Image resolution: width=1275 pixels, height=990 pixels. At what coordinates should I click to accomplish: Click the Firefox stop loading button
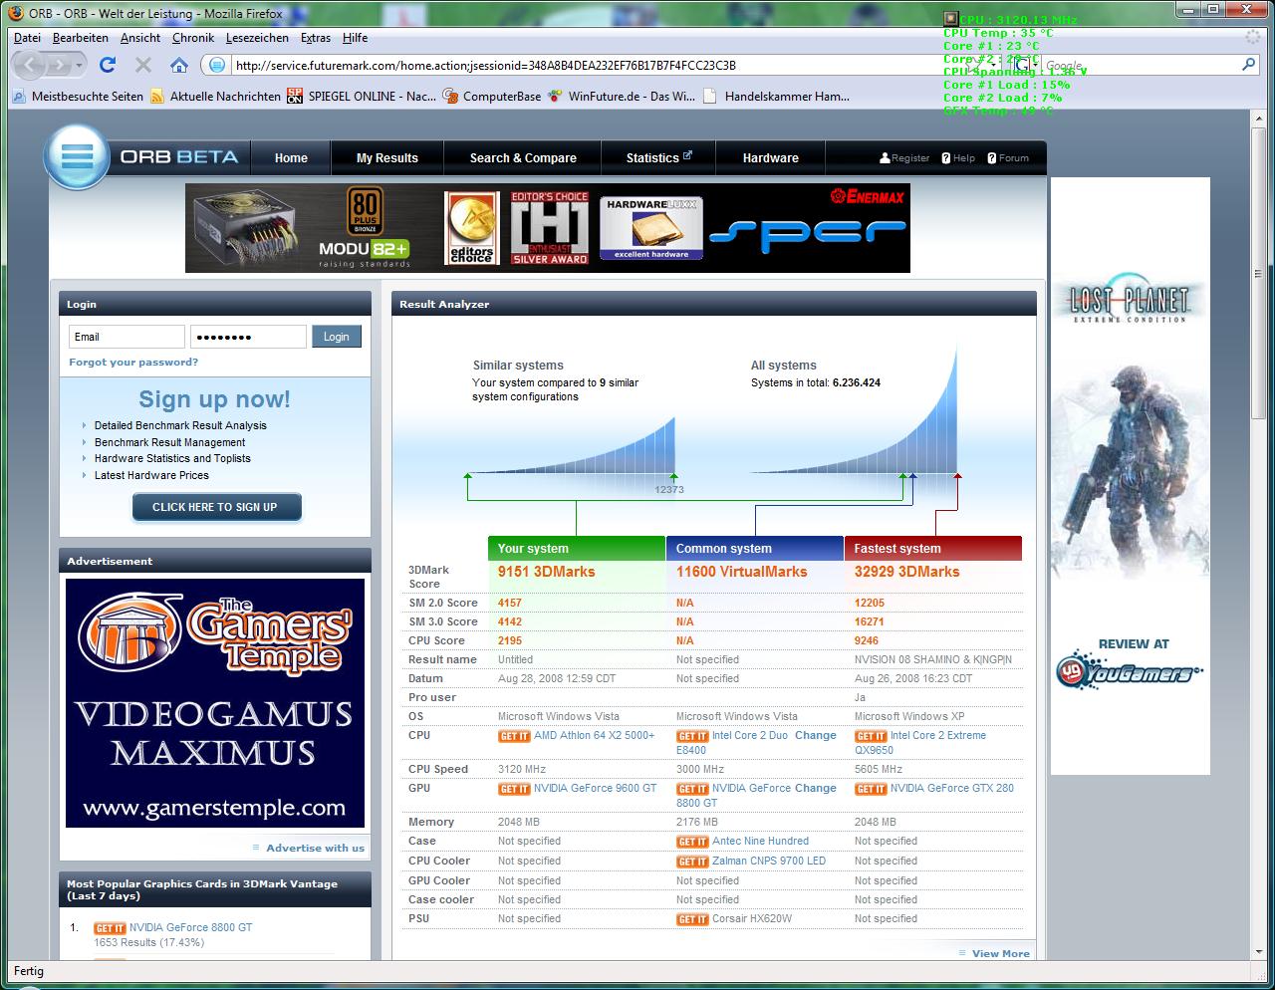[x=143, y=65]
